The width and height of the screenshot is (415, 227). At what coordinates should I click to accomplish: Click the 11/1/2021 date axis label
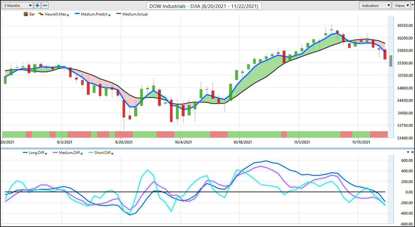click(x=302, y=142)
